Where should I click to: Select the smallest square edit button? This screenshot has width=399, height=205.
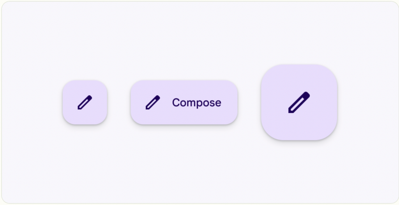pyautogui.click(x=85, y=102)
